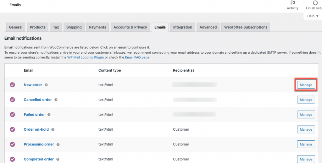The height and width of the screenshot is (163, 322).
Task: Click the Email notifications heading
Action: tap(23, 38)
